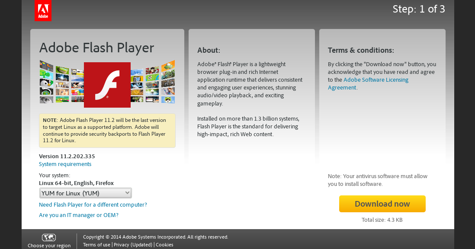Click the copyright 2014 Adobe Systems text
Viewport: 475px width, 249px height.
[155, 237]
